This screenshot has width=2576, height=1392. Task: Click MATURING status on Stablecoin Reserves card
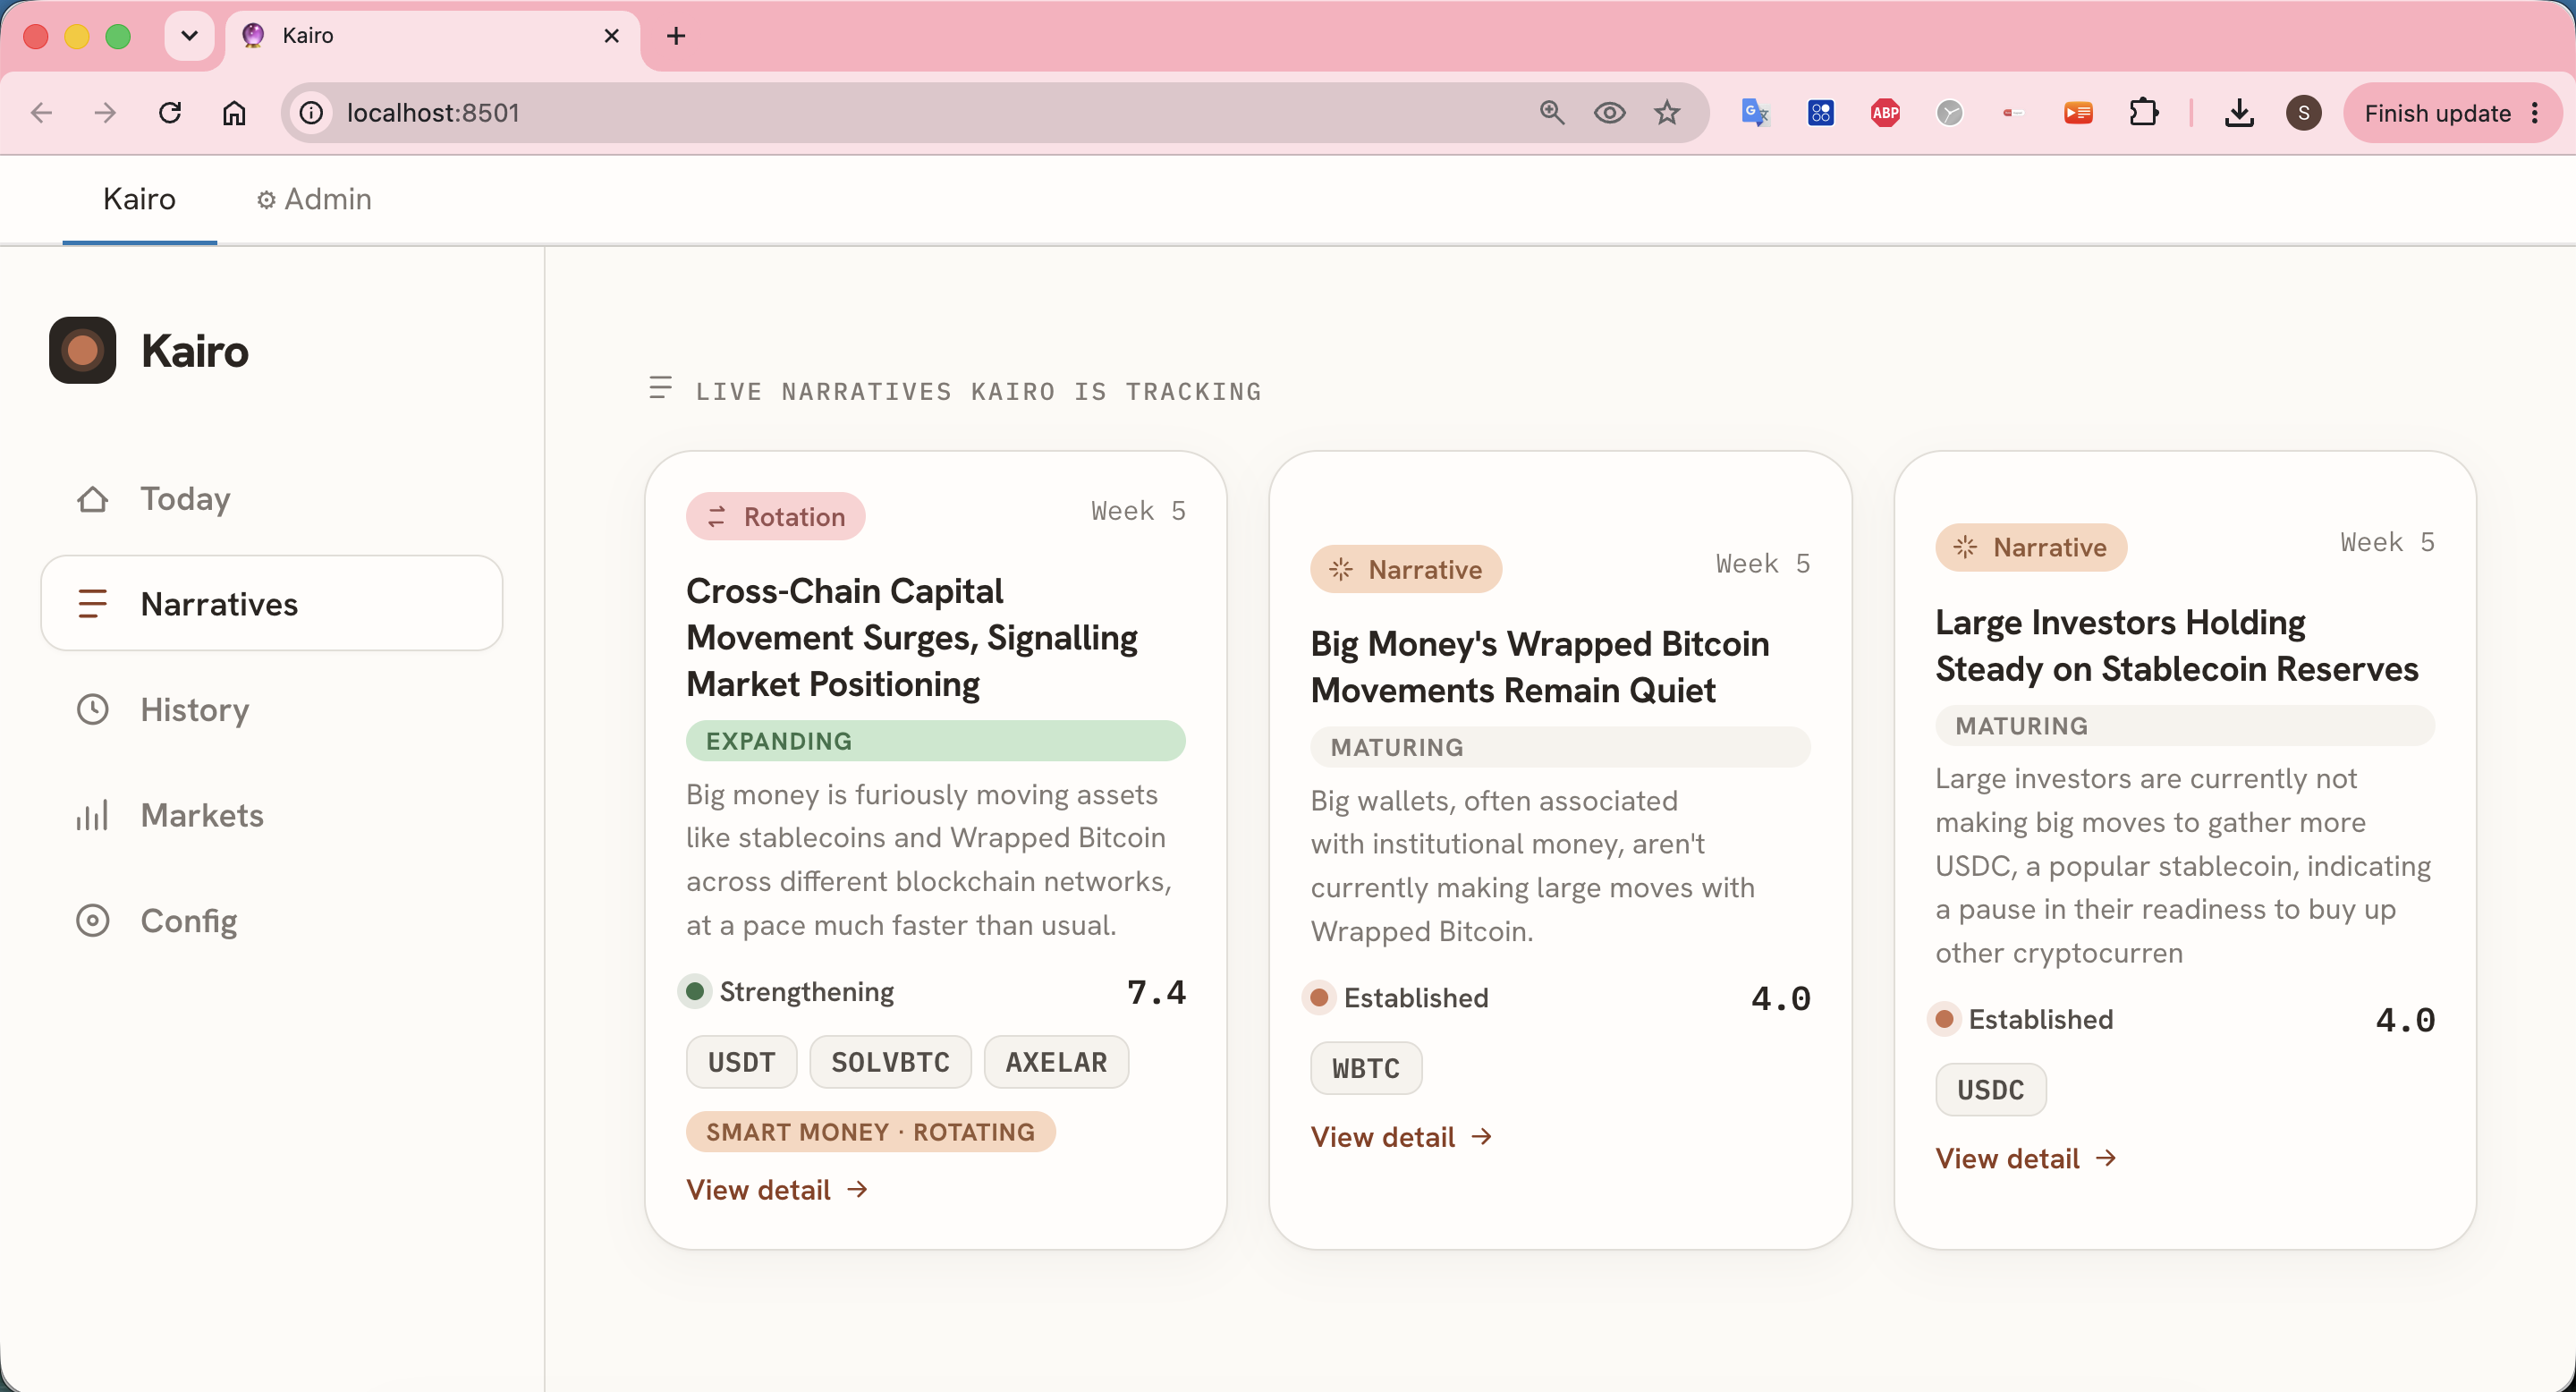[x=2184, y=726]
